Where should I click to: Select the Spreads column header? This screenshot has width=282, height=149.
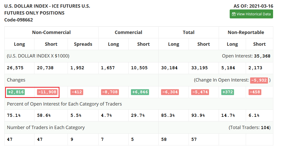click(83, 44)
